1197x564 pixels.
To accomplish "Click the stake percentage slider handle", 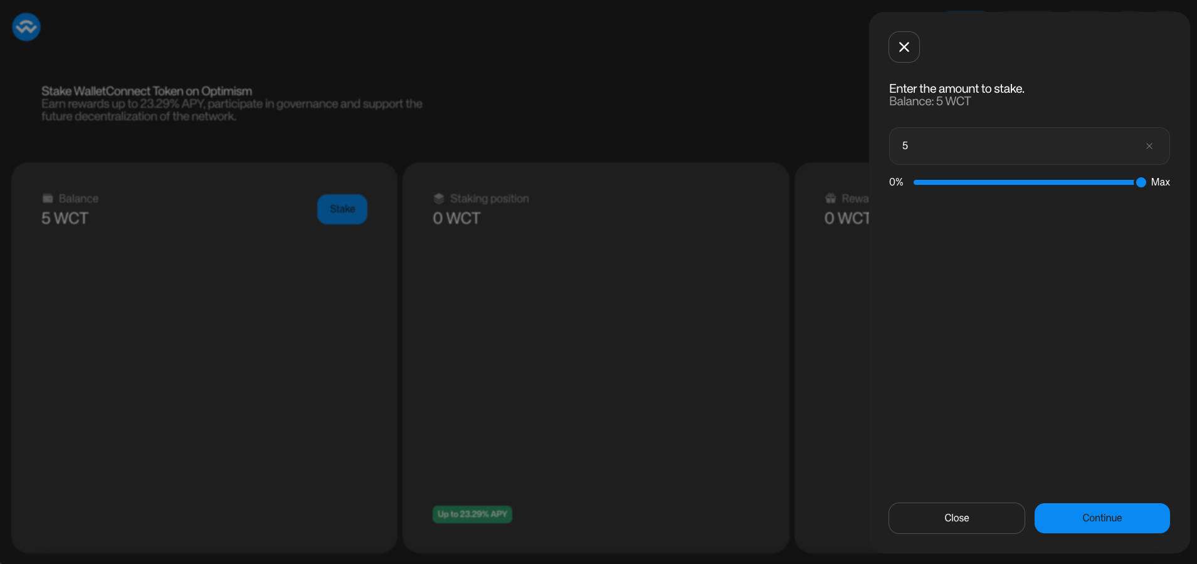I will [x=1141, y=182].
